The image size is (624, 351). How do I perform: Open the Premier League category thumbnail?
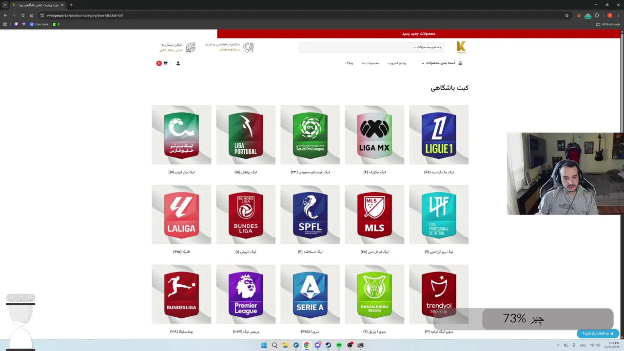246,294
